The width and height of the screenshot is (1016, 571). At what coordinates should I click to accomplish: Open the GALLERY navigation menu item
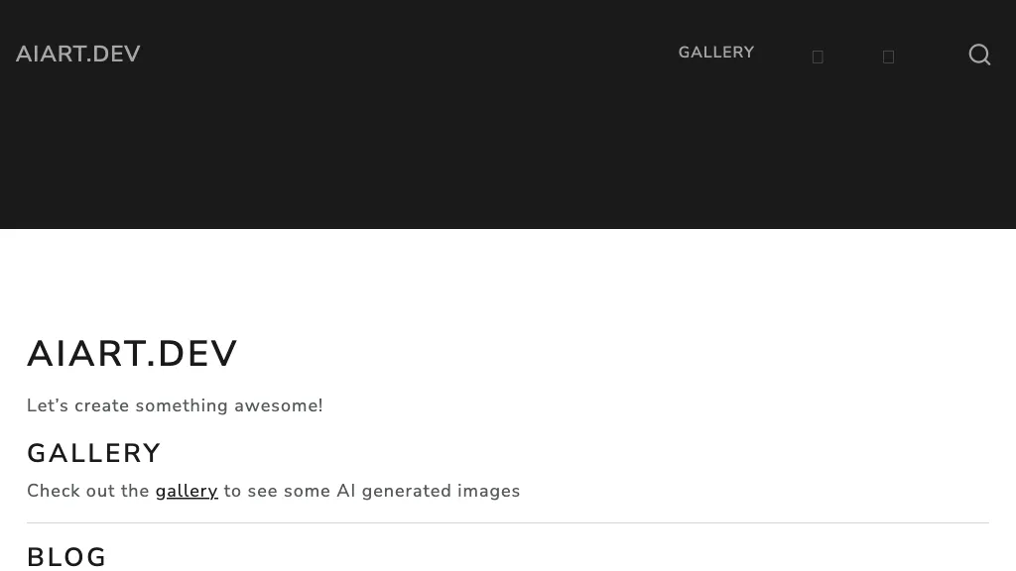coord(715,53)
